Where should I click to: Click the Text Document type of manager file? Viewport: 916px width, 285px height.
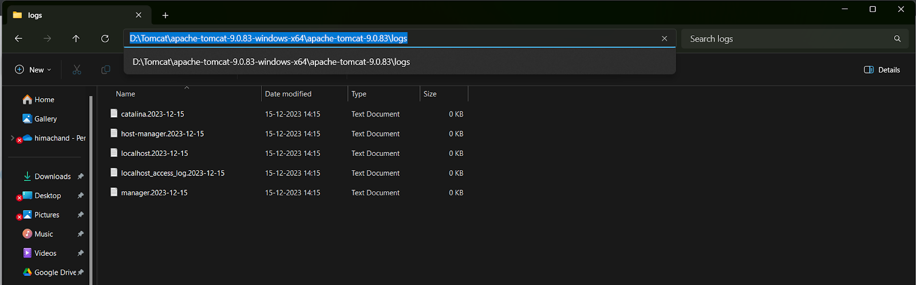pos(376,192)
